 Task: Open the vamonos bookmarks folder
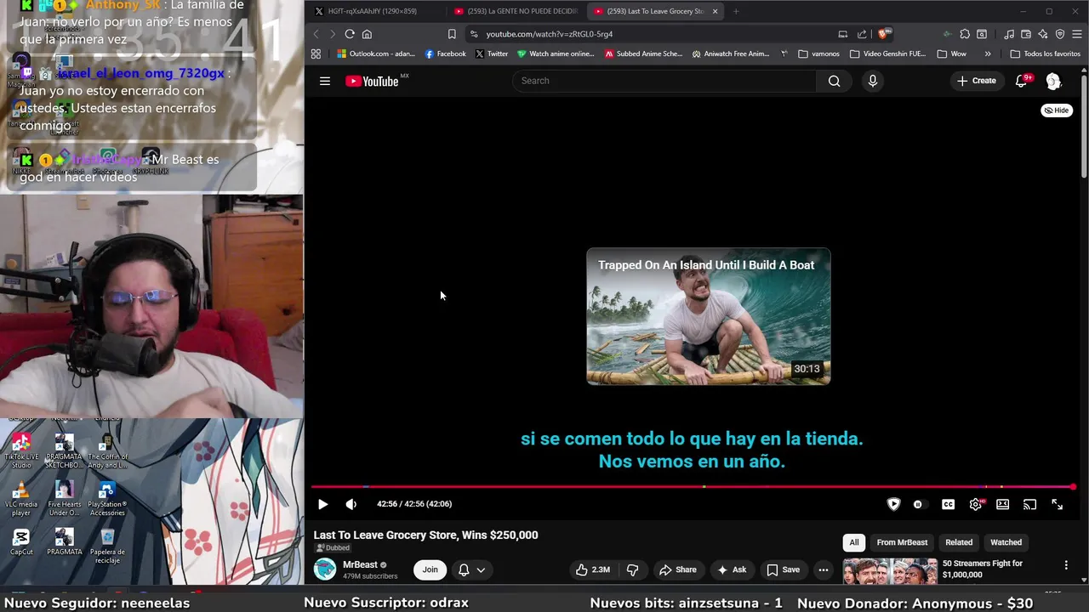[x=819, y=54]
